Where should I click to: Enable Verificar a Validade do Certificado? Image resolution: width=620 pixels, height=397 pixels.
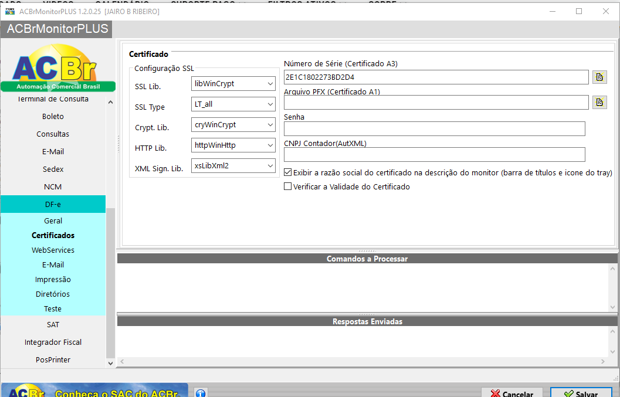[288, 186]
